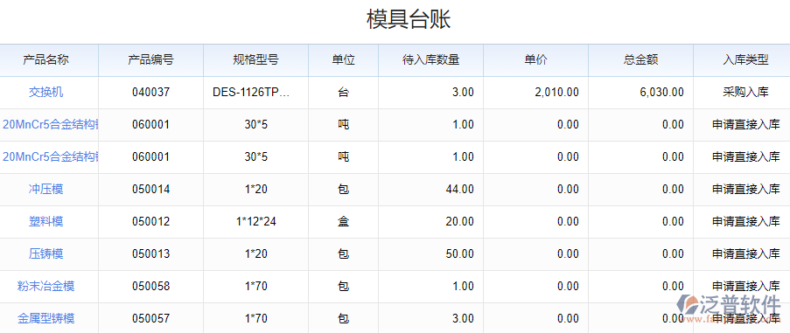The height and width of the screenshot is (333, 790).
Task: Click 申请直接入库 in the 塑料模 row
Action: tap(745, 221)
